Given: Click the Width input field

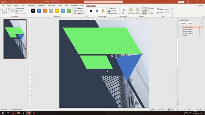Looking at the screenshot, I should pos(167,13).
